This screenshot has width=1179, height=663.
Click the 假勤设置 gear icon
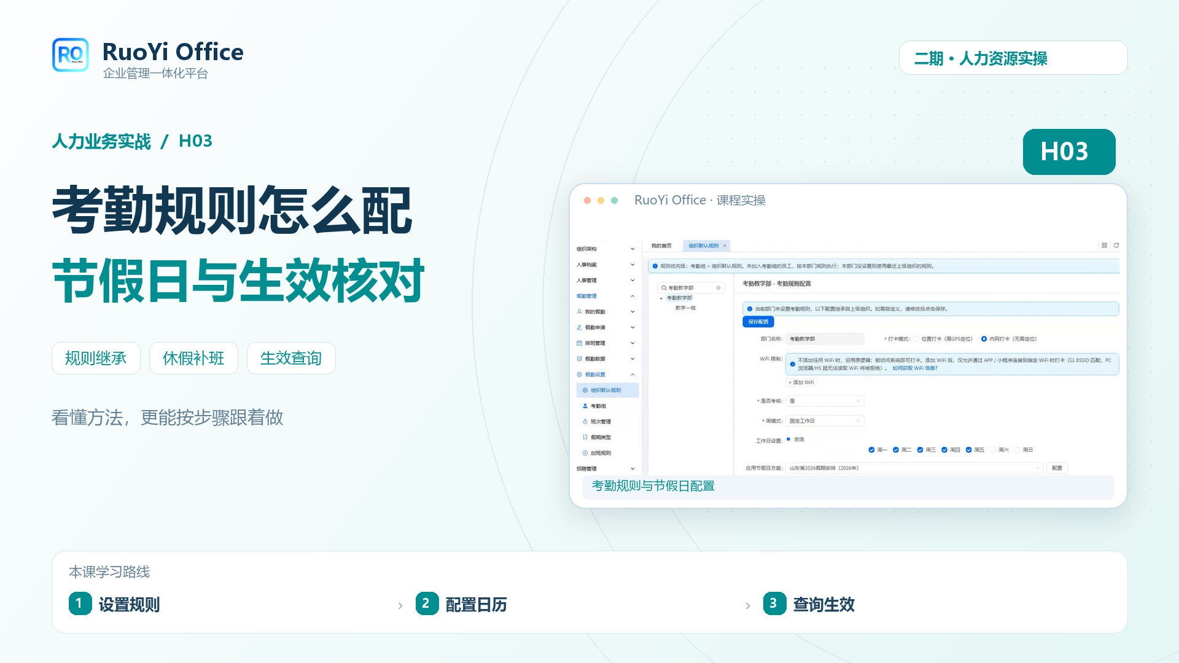pyautogui.click(x=579, y=374)
